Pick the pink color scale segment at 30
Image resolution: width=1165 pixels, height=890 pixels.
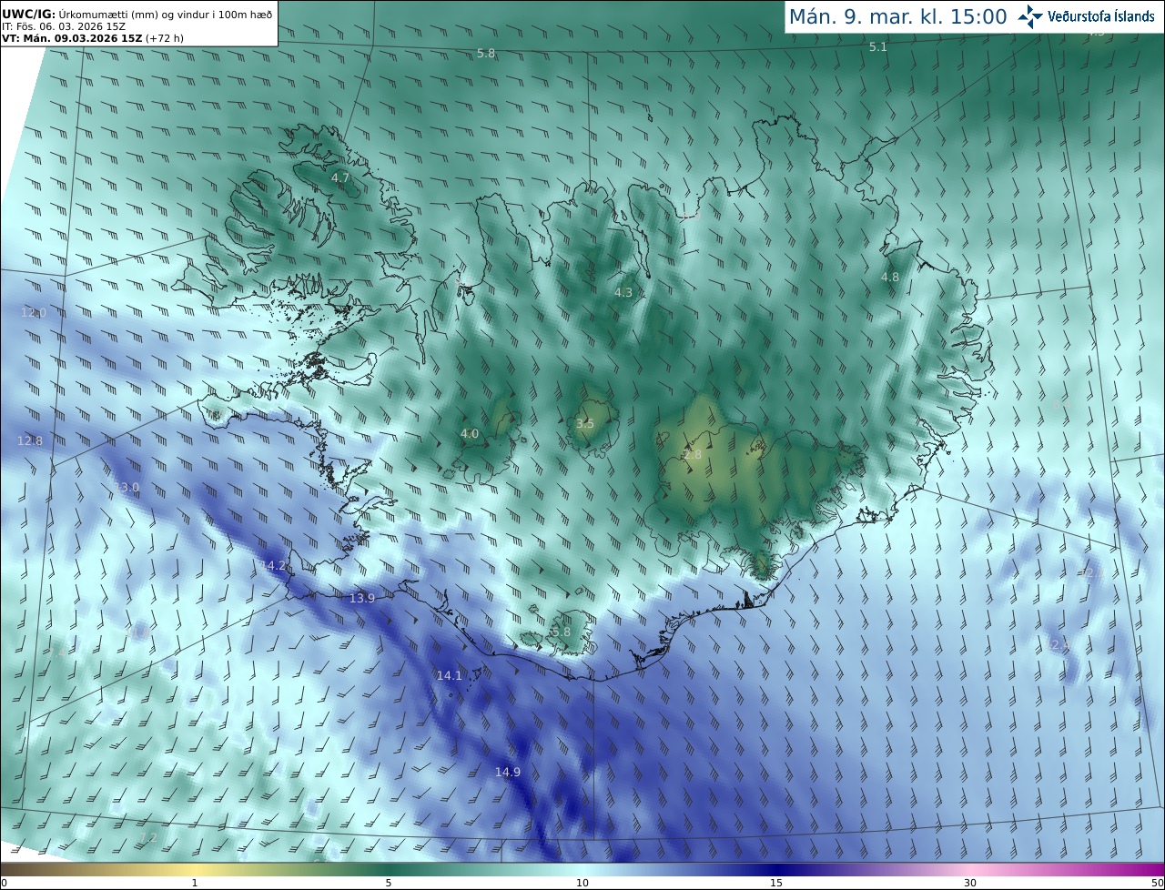pos(970,869)
